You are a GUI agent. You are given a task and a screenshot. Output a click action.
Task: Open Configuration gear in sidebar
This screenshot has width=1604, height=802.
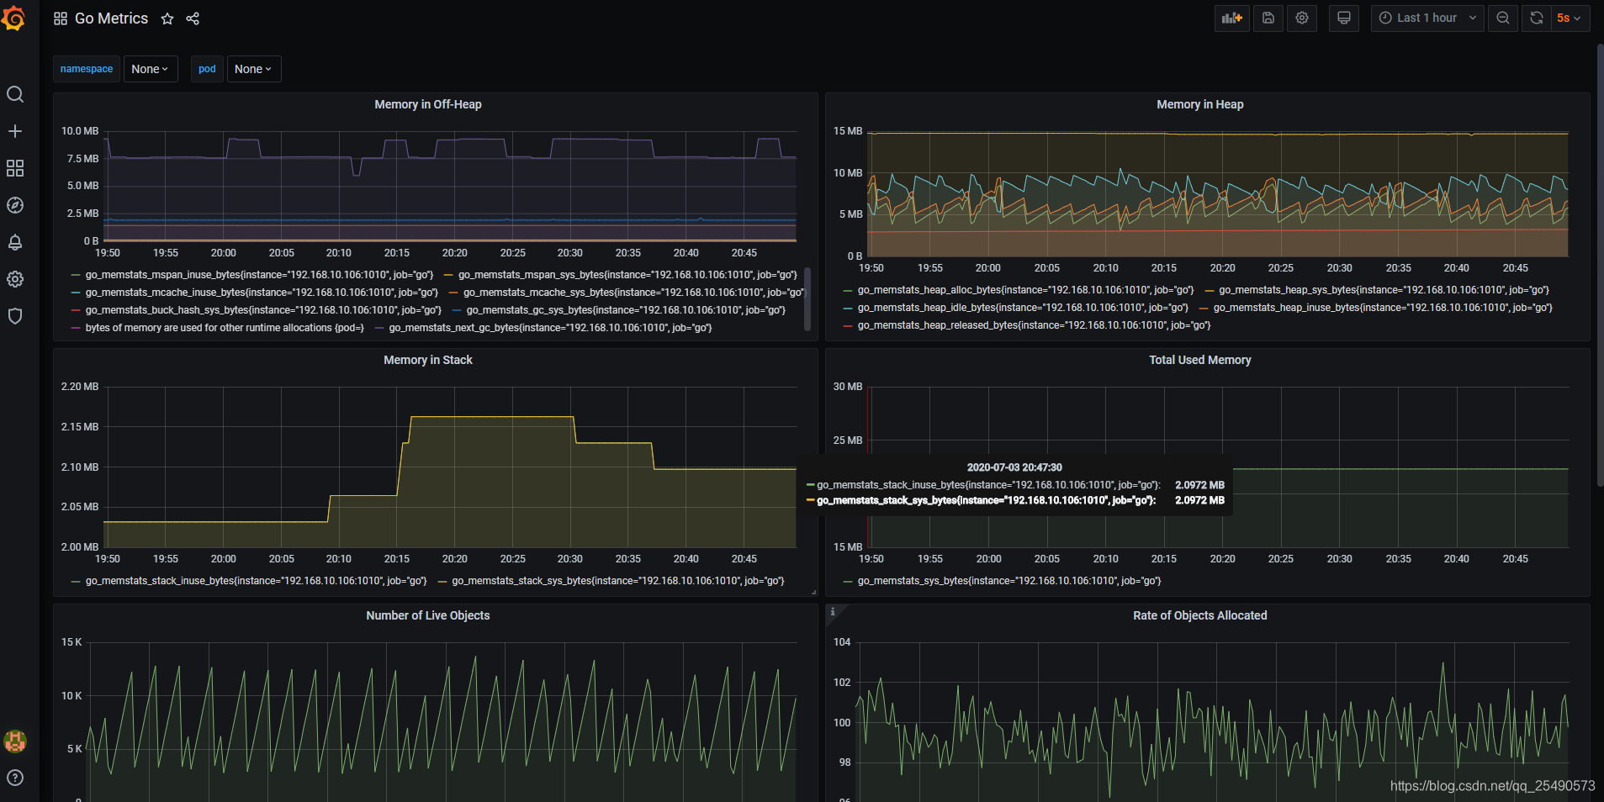click(15, 279)
